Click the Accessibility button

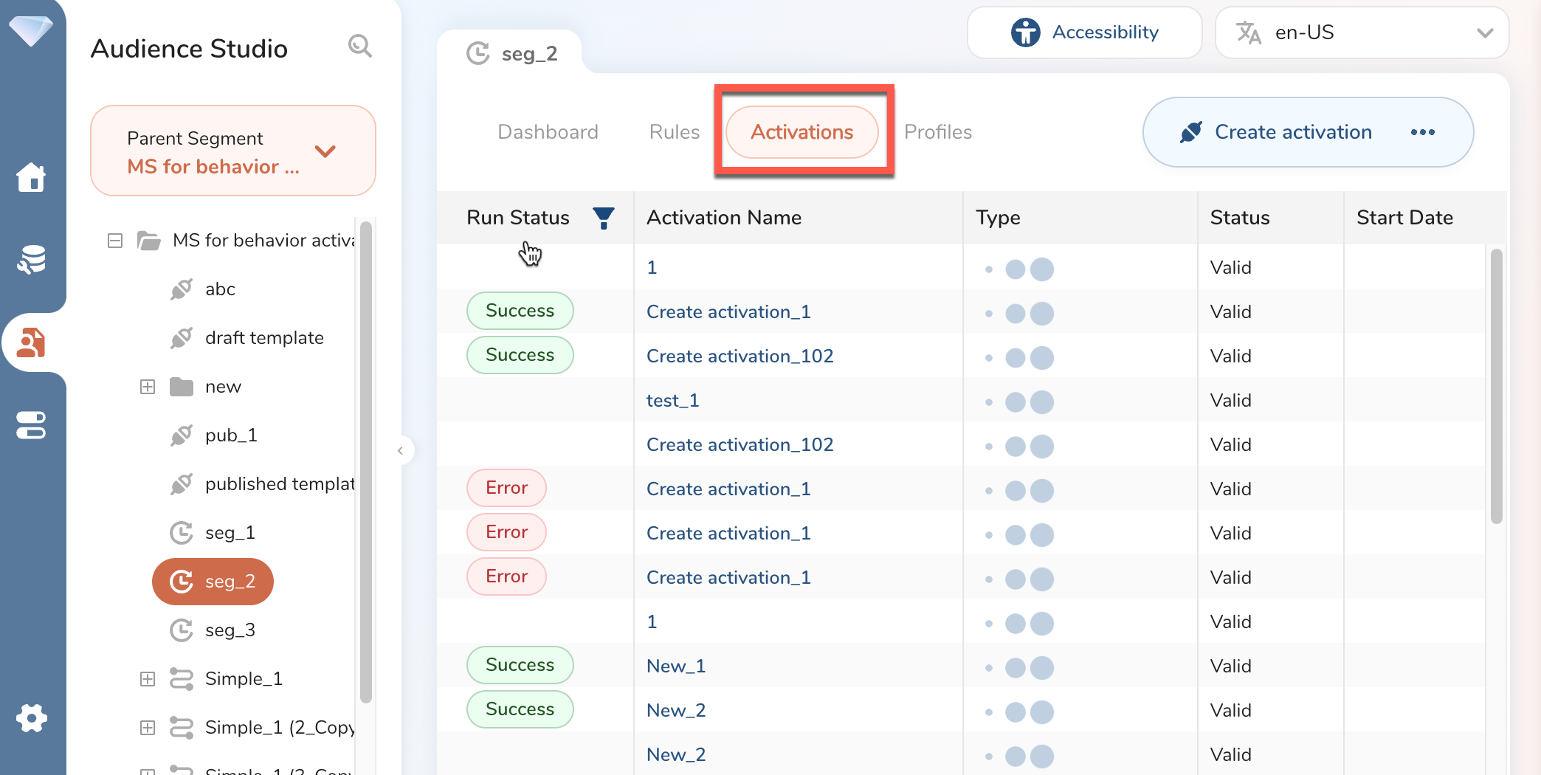[x=1084, y=32]
